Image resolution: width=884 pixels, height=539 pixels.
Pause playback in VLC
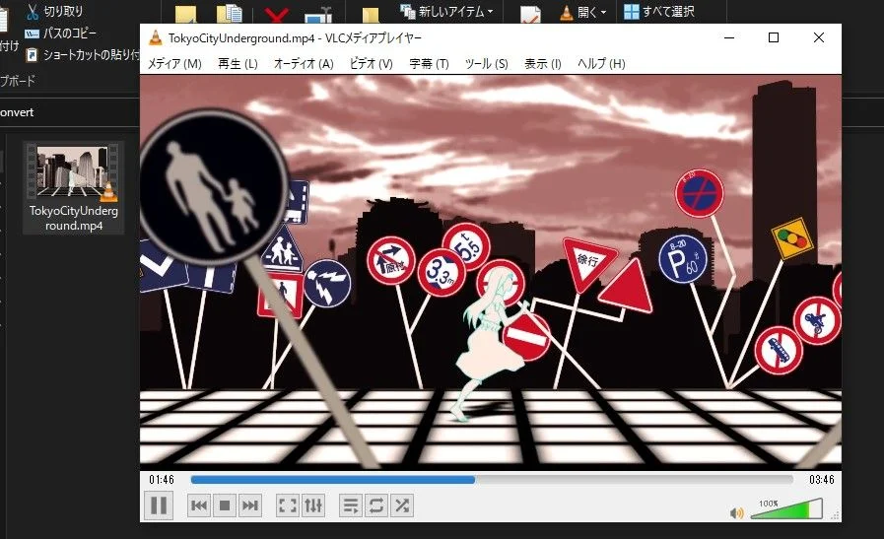pyautogui.click(x=159, y=505)
